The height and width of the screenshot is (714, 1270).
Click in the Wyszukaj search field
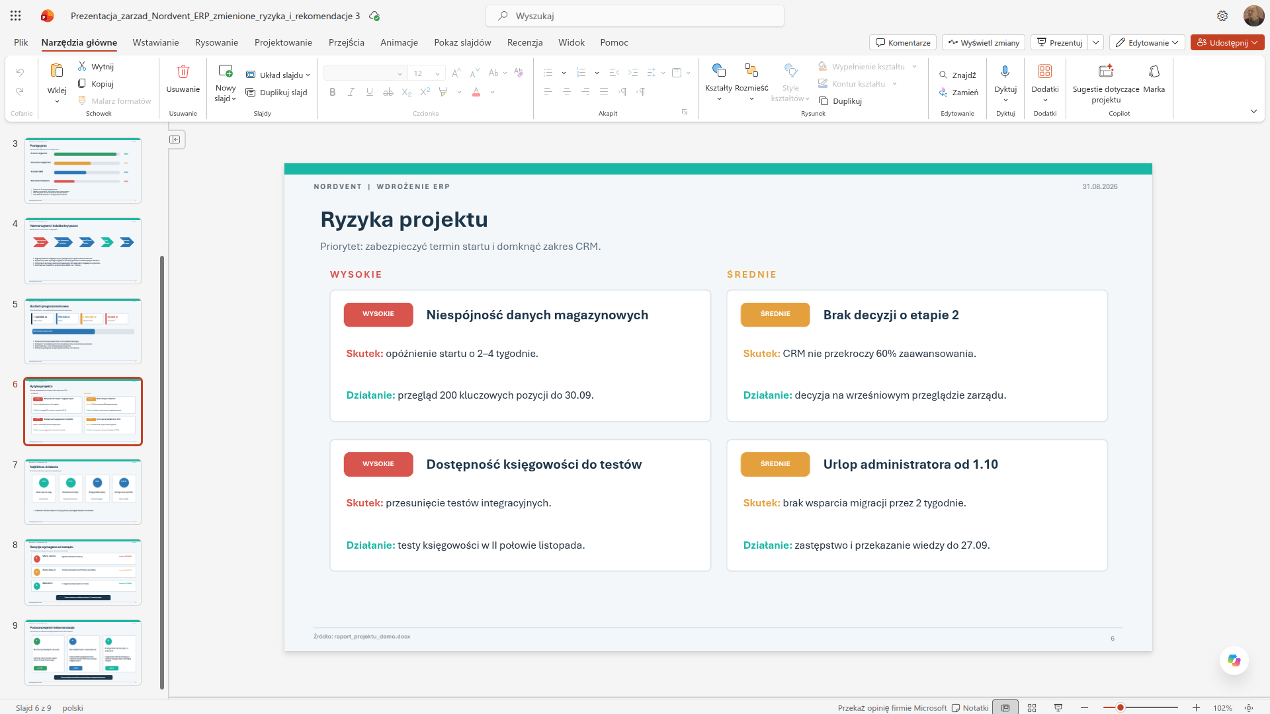pyautogui.click(x=635, y=16)
